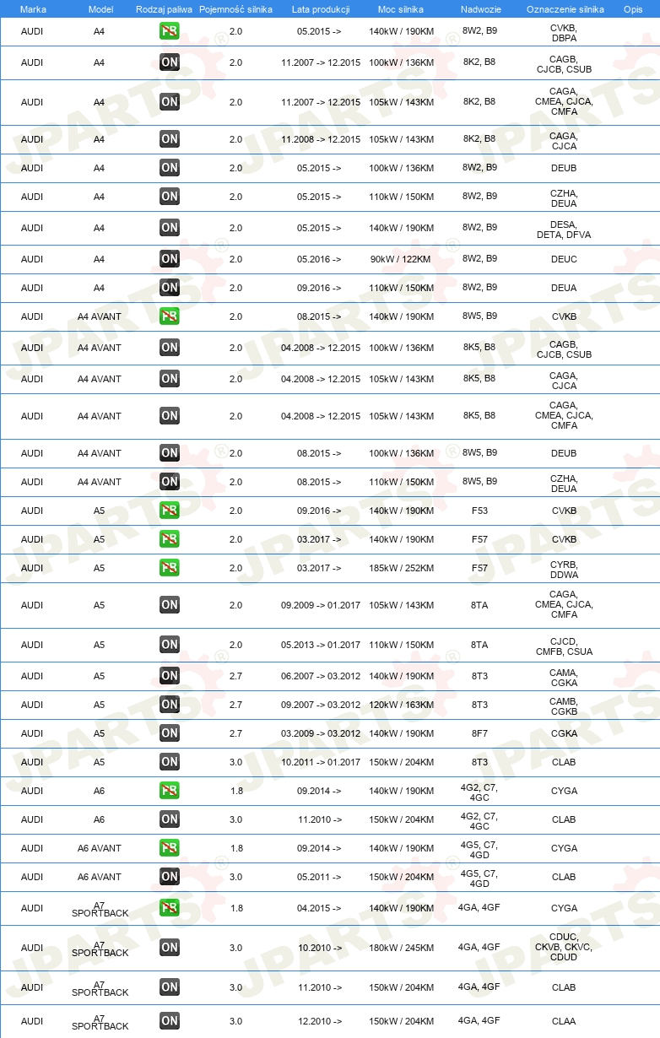Select the 120kW / 163KM power value
This screenshot has height=1038, width=660.
402,705
